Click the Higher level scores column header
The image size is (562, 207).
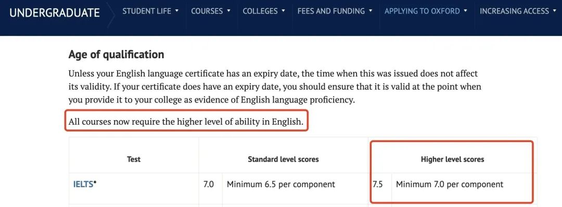coord(452,159)
